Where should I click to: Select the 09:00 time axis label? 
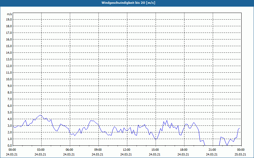(98, 149)
